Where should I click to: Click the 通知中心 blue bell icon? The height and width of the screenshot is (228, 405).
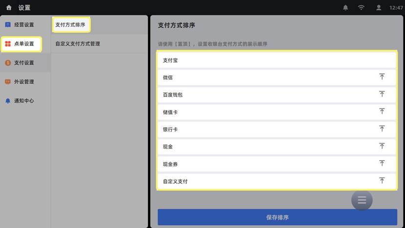pos(8,101)
